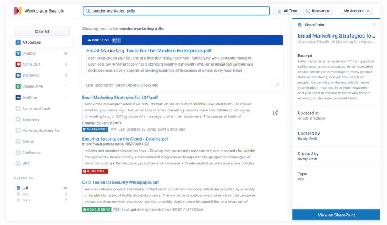Select All Sources filter
This screenshot has height=225, width=387.
(42, 42)
